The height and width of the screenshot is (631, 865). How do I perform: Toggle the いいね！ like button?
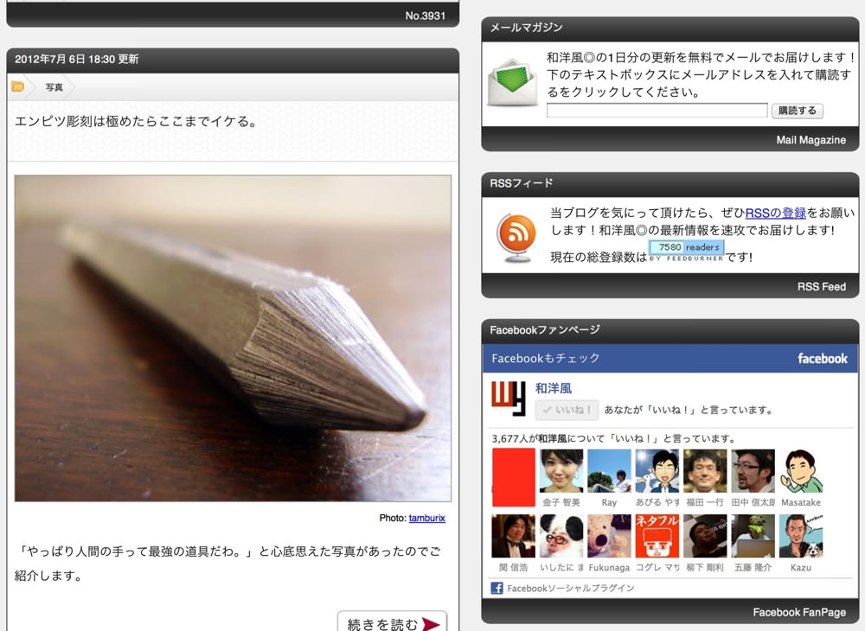pos(567,410)
